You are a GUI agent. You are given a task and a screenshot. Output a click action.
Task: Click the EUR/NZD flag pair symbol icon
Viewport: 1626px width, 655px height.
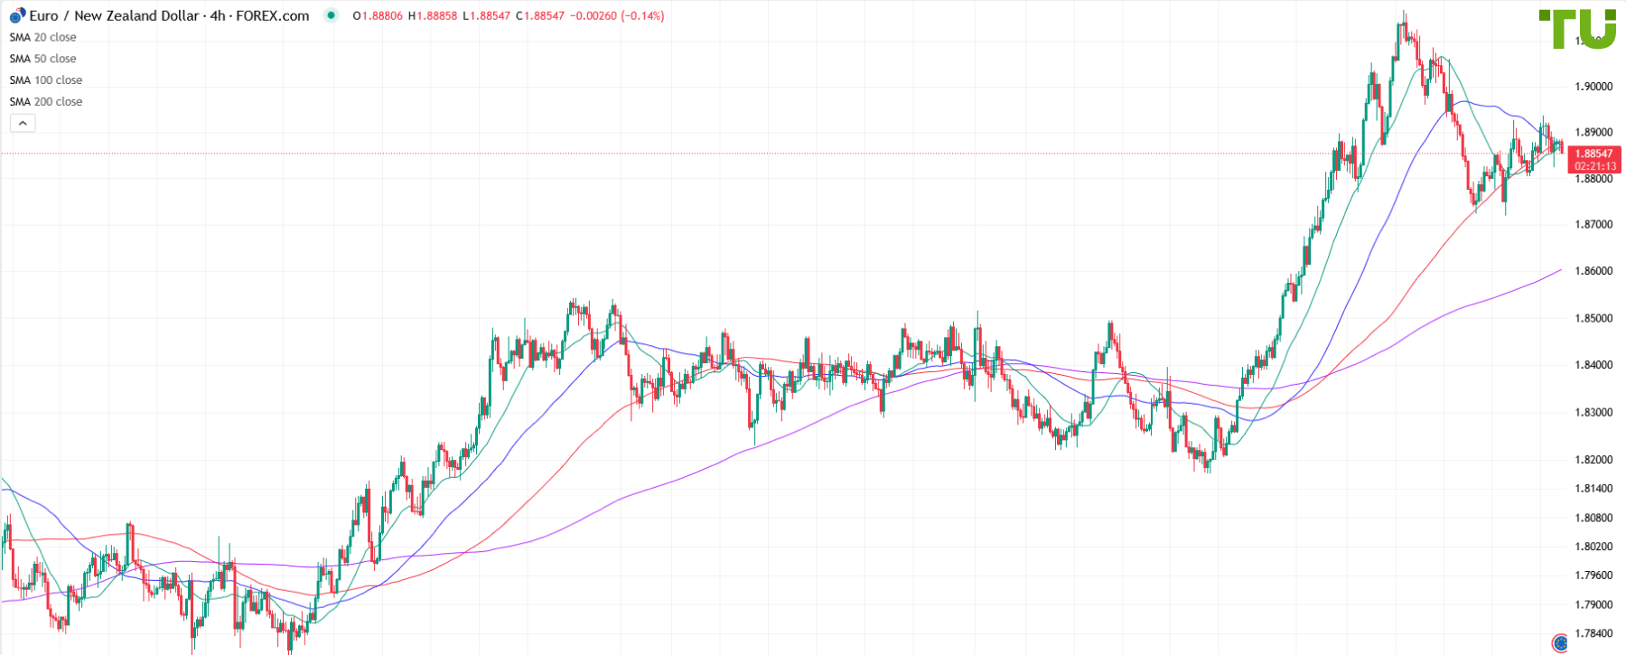[x=17, y=15]
